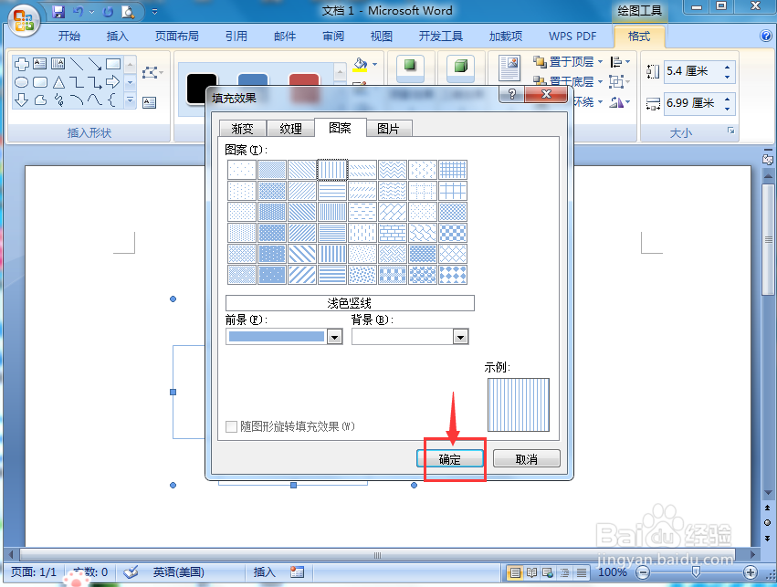The height and width of the screenshot is (587, 777).
Task: Select the black shape style swatch
Action: click(x=202, y=89)
